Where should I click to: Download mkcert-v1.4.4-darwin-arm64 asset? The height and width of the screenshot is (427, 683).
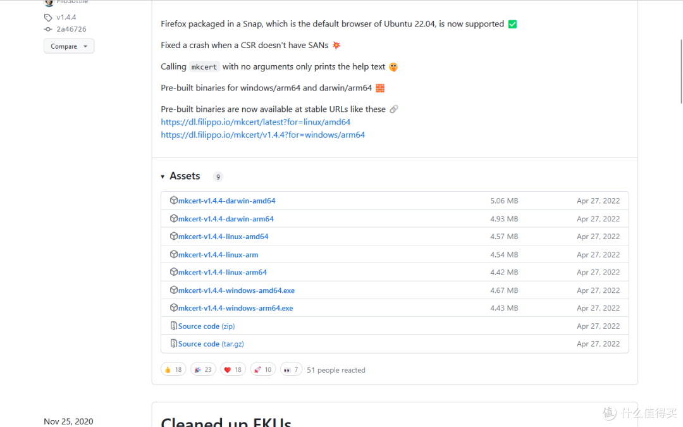coord(226,219)
